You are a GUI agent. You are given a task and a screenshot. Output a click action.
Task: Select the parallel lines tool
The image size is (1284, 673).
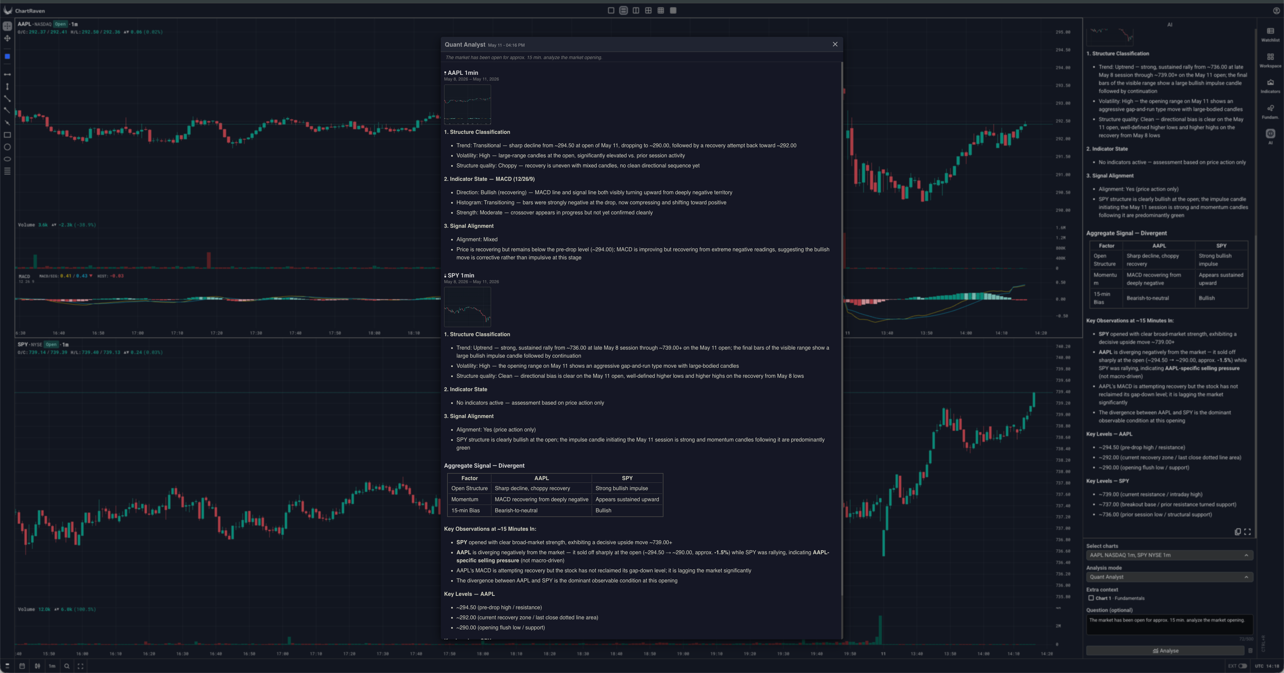[x=7, y=171]
